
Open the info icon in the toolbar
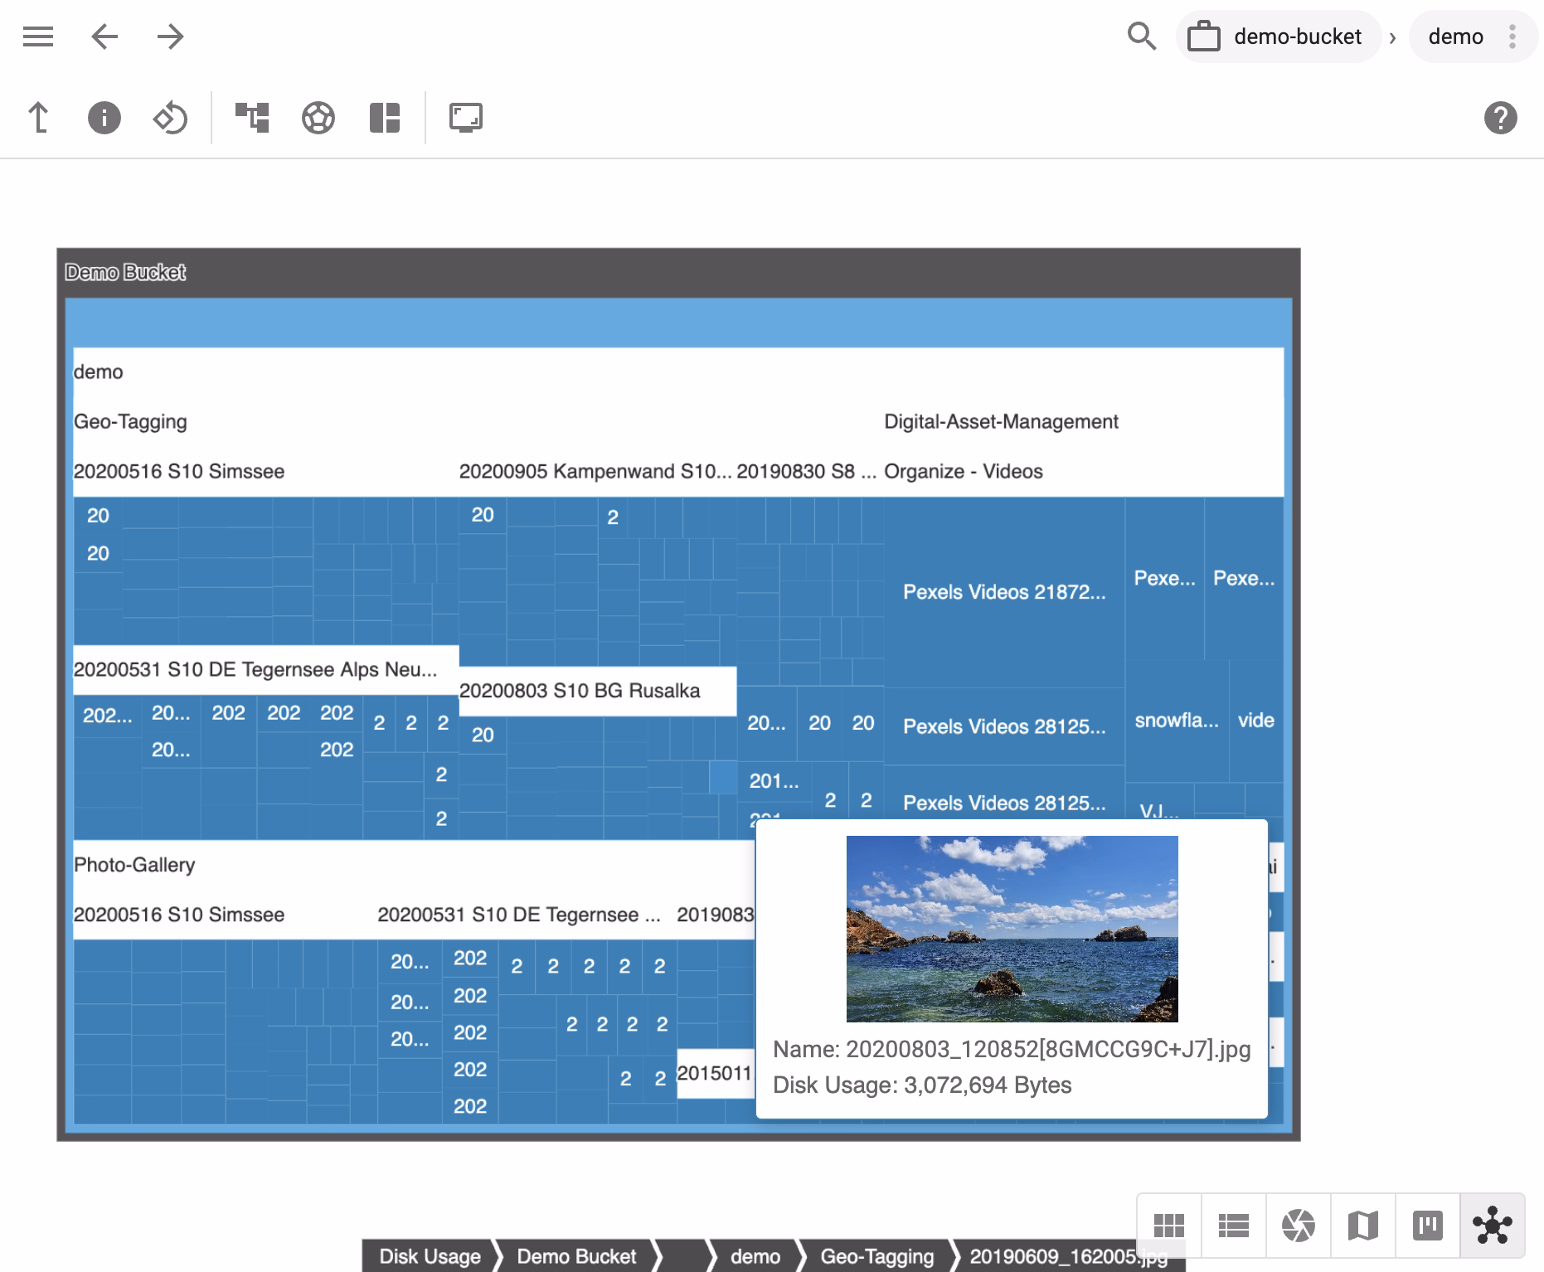104,117
